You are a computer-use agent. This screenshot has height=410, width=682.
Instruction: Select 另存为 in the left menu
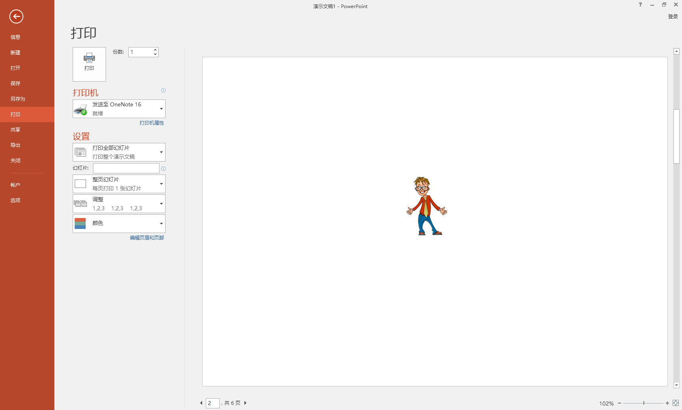(x=18, y=99)
